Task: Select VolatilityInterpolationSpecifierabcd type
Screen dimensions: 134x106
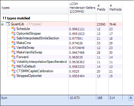Action: [x=42, y=62]
